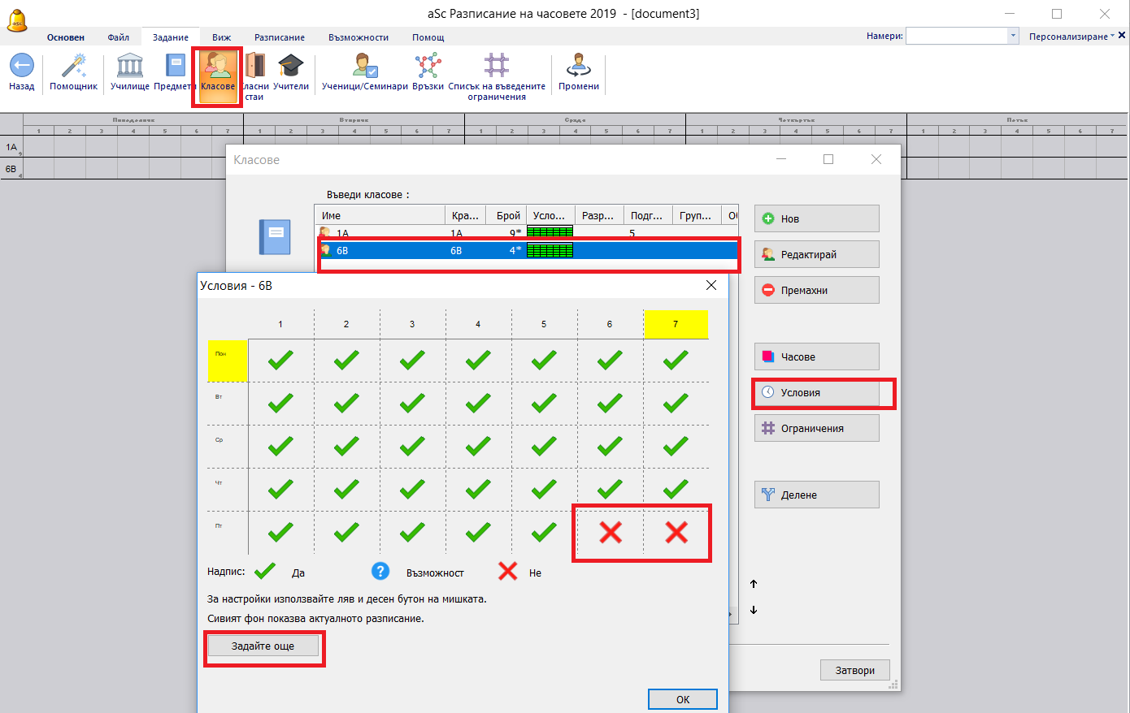This screenshot has height=713, width=1130.
Task: Open the Връзки relations icon
Action: (x=428, y=67)
